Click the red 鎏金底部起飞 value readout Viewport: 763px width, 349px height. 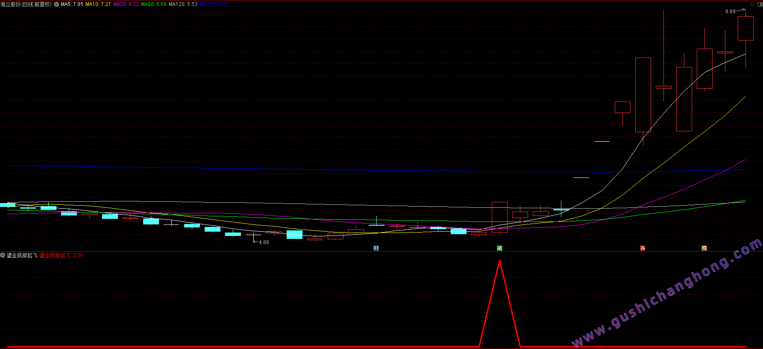tap(61, 255)
